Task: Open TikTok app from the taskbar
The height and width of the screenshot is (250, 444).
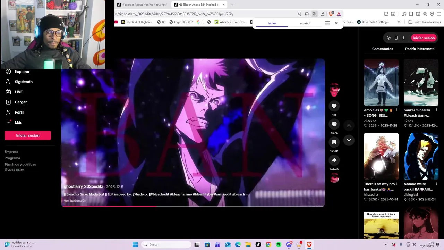Action: click(x=258, y=244)
